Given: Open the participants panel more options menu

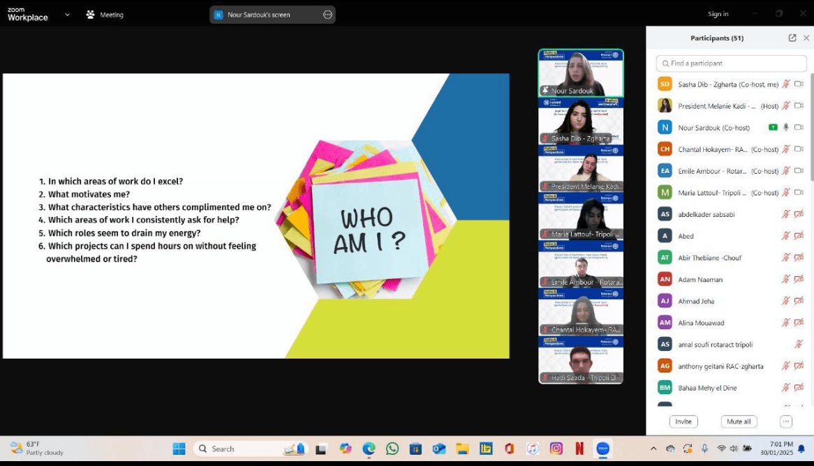Looking at the screenshot, I should pos(786,421).
